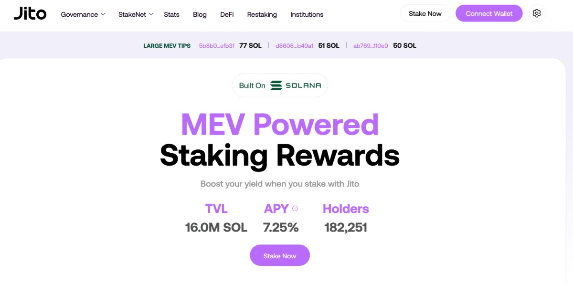
Task: Go to the Blog menu item
Action: [x=200, y=14]
